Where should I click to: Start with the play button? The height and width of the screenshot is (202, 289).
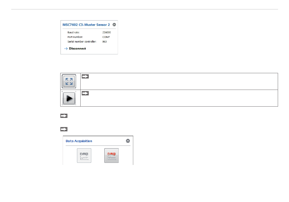click(x=69, y=98)
